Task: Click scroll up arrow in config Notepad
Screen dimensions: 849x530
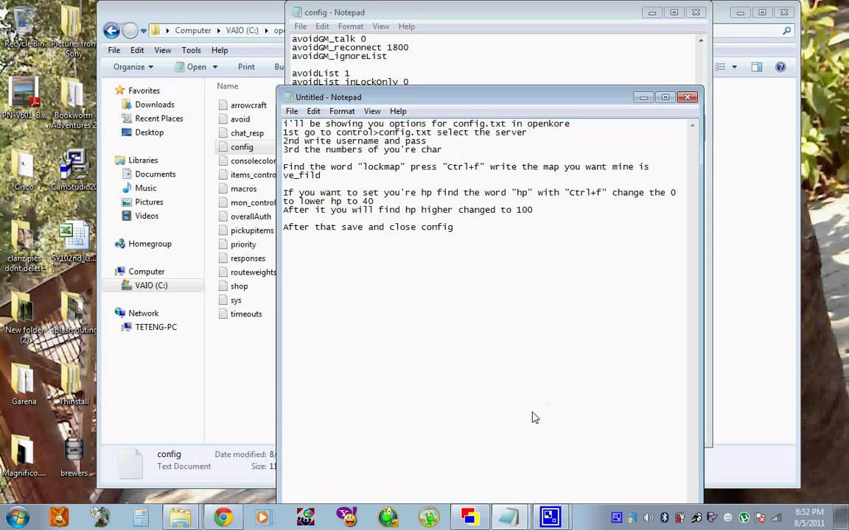Action: tap(701, 40)
